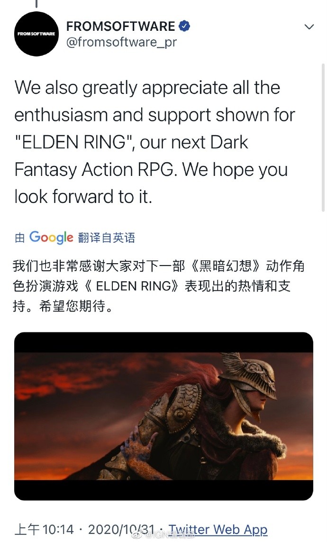Click the blue verified badge
The image size is (327, 542).
coord(184,26)
